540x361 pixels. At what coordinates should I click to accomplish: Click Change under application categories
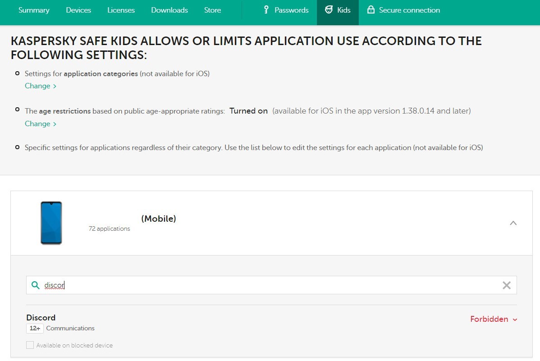click(x=41, y=86)
